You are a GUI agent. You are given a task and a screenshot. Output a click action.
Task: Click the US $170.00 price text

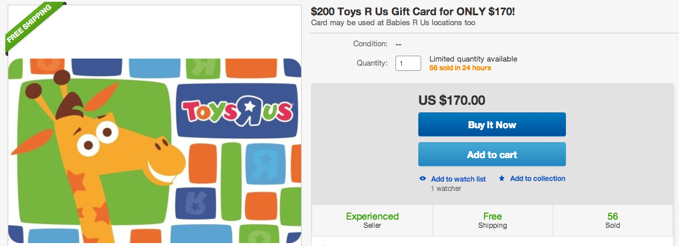pyautogui.click(x=452, y=100)
